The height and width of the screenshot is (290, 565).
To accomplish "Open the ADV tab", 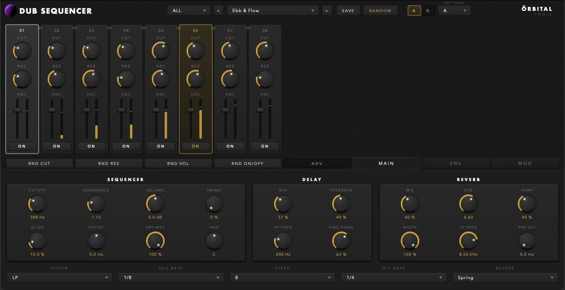I will pyautogui.click(x=317, y=163).
